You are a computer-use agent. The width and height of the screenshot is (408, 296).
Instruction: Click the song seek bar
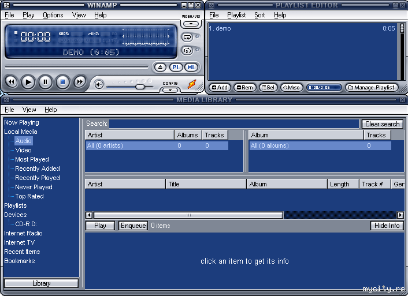(76, 67)
